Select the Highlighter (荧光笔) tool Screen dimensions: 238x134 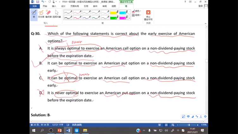41,14
